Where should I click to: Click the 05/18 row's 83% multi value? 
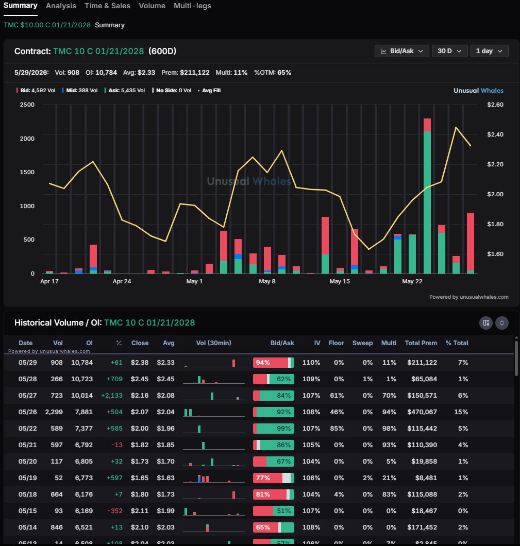tap(389, 494)
